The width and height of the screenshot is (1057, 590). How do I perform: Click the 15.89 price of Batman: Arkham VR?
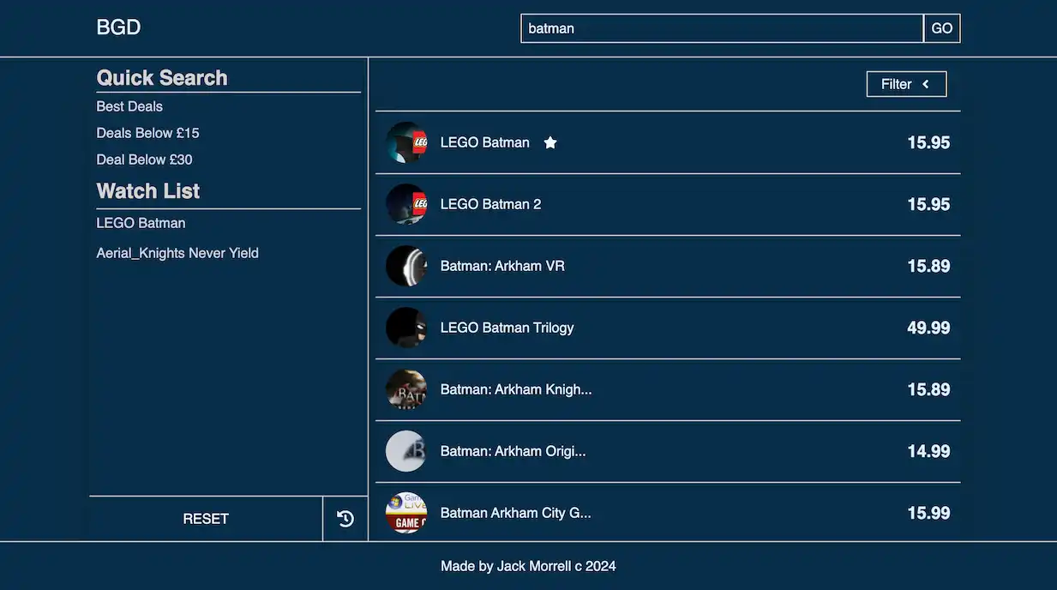pyautogui.click(x=928, y=266)
